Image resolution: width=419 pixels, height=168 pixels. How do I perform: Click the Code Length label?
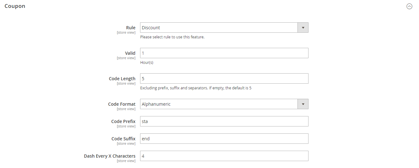coord(122,79)
